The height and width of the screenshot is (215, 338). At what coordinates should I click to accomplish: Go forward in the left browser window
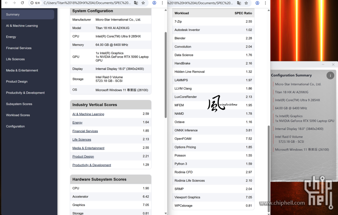tap(14, 3)
